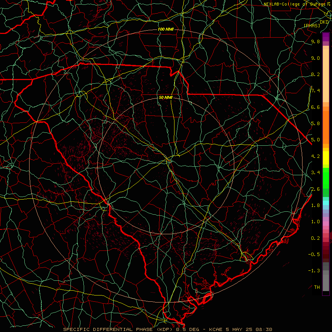
Task: Pick the yellow swatch beside 4.2
Action: [326, 158]
